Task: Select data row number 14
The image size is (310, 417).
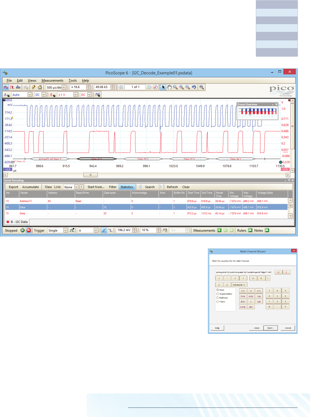Action: [x=146, y=207]
